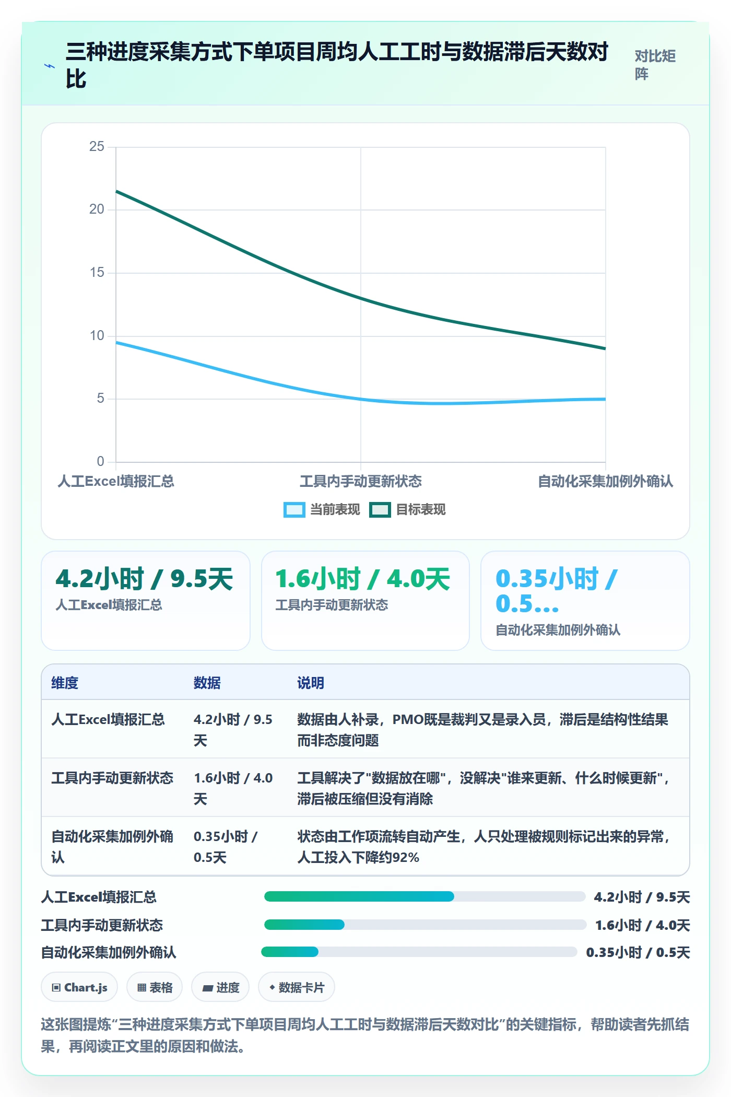731x1097 pixels.
Task: Open the 1.6小时 / 4.0天 data card
Action: click(365, 601)
